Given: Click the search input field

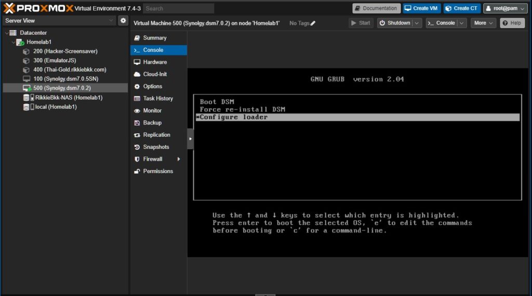Looking at the screenshot, I should point(179,8).
